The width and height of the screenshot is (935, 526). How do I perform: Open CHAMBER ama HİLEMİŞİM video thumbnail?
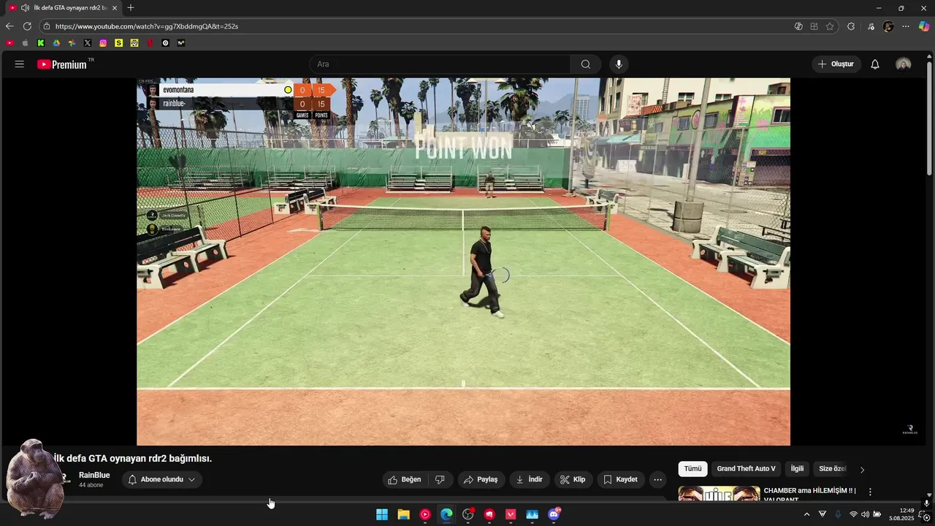click(x=719, y=494)
